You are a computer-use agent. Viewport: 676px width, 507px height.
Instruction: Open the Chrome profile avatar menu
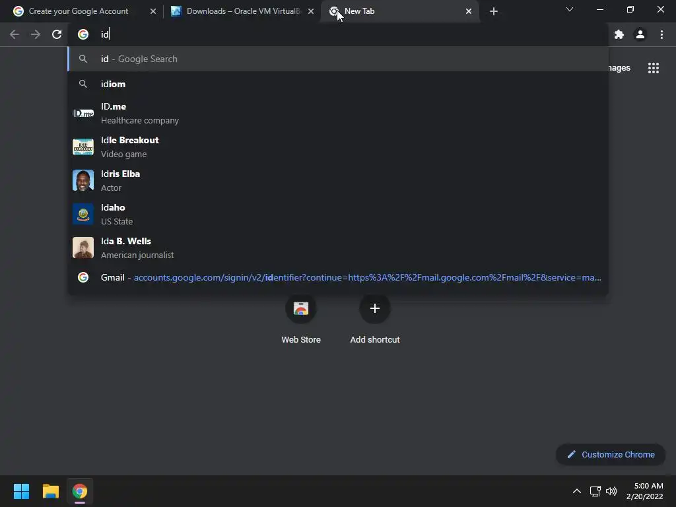pyautogui.click(x=640, y=34)
